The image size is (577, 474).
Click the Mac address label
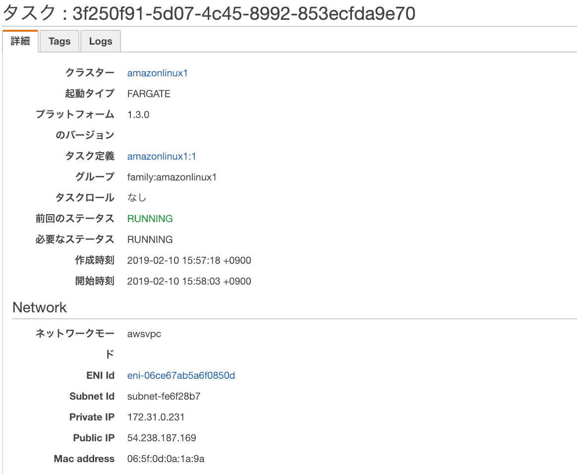(84, 459)
